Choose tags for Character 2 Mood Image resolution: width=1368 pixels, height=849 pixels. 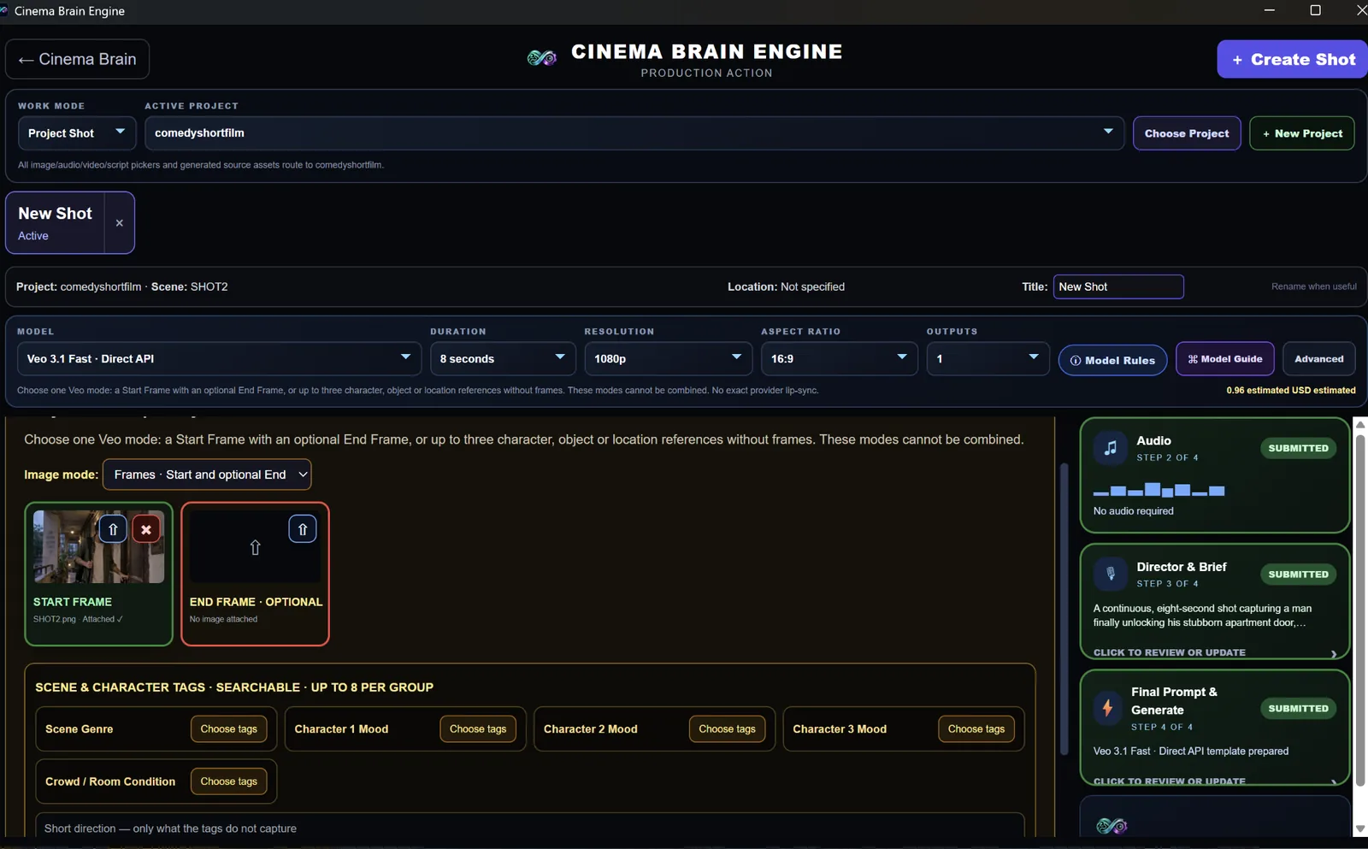[x=727, y=729]
